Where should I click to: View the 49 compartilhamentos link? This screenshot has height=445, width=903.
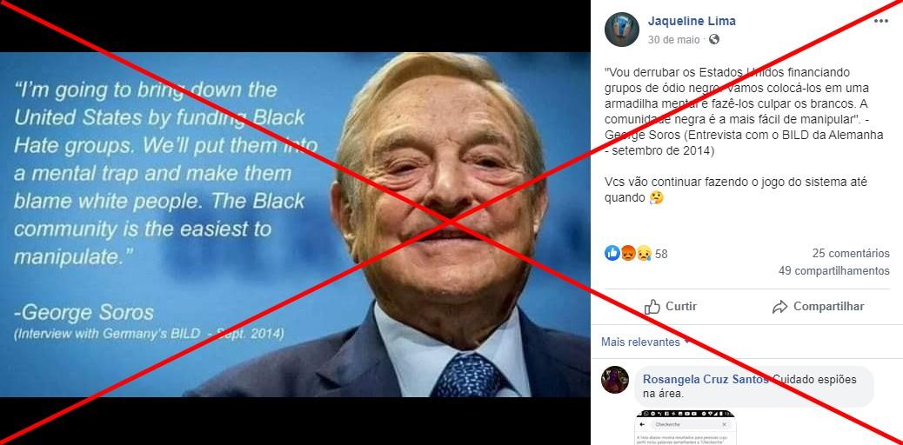[834, 270]
